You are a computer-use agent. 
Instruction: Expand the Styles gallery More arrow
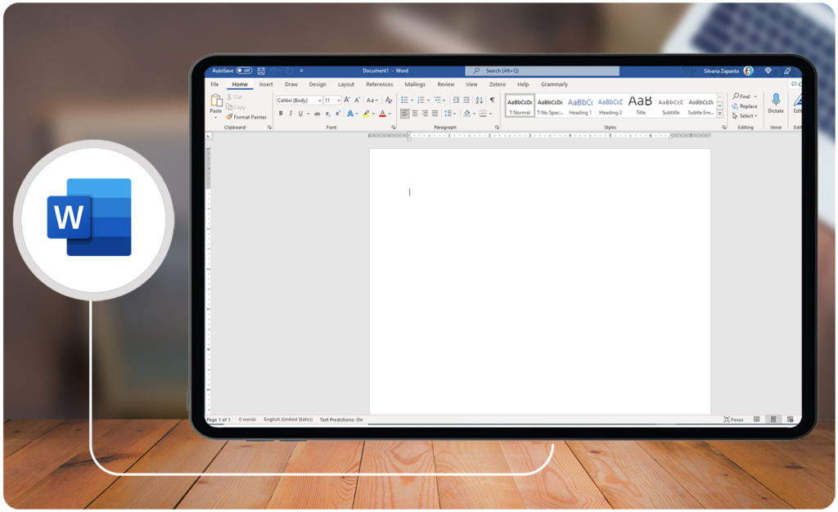pos(720,114)
